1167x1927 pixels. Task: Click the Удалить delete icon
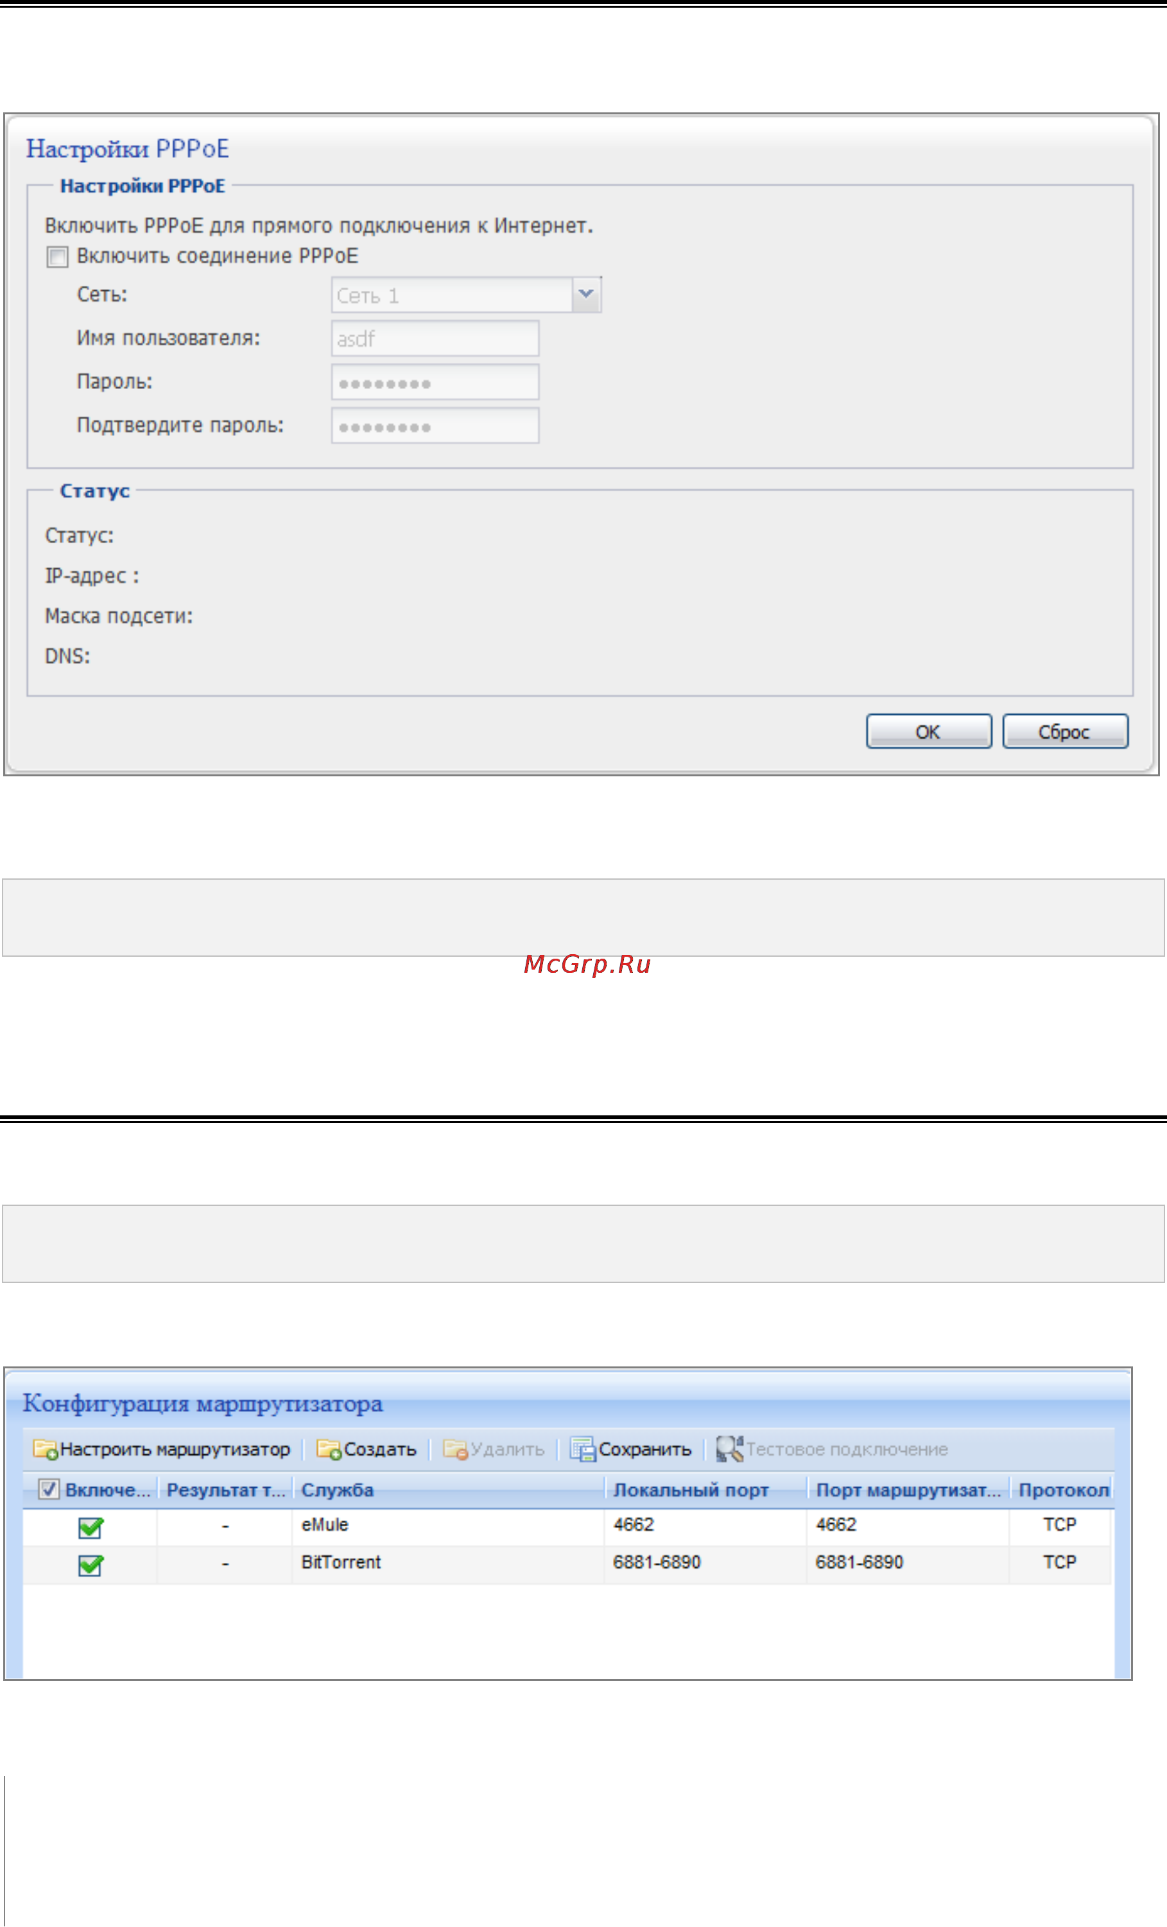pos(456,1449)
